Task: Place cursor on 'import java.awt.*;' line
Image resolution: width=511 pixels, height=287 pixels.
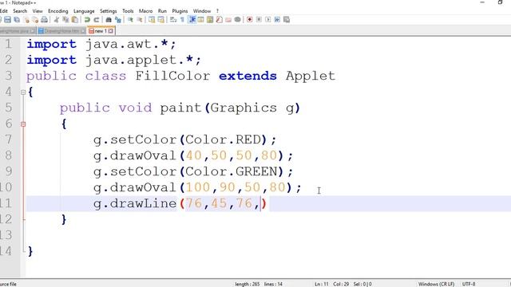Action: (x=101, y=44)
